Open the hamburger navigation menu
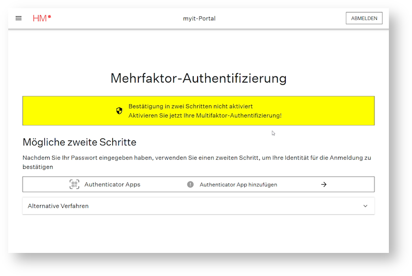 19,18
